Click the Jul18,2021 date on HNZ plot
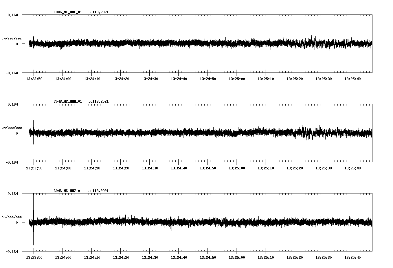The width and height of the screenshot is (393, 268). [98, 191]
